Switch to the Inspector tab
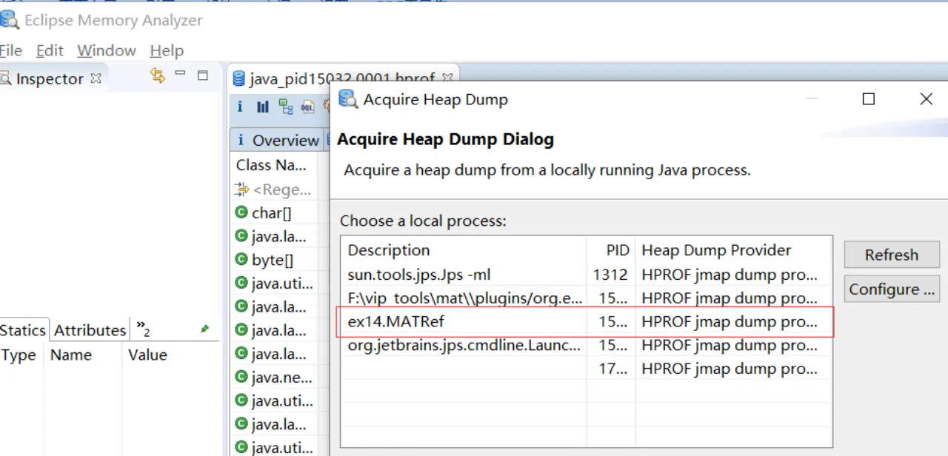 coord(49,78)
